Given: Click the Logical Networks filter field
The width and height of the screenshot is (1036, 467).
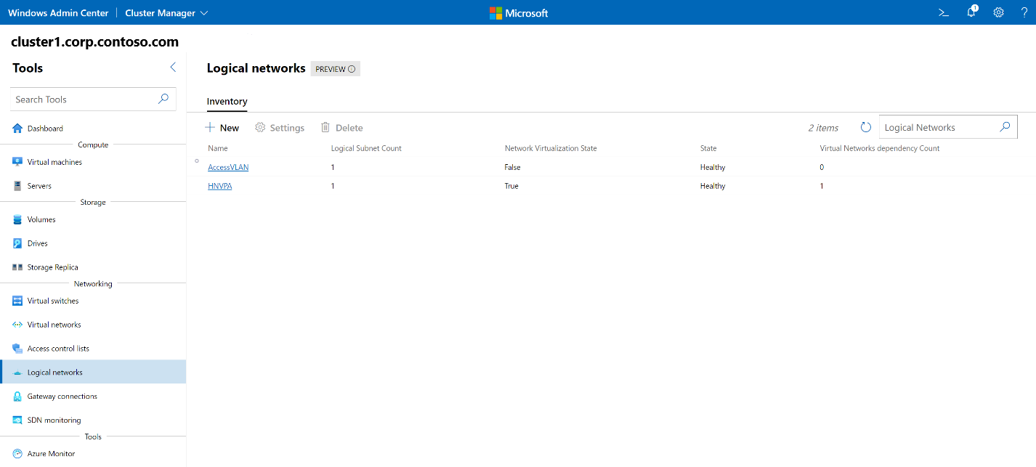Looking at the screenshot, I should click(x=937, y=127).
